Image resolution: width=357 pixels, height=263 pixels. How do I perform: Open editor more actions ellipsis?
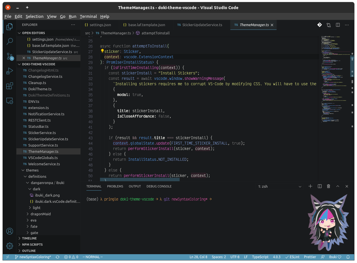tap(347, 25)
